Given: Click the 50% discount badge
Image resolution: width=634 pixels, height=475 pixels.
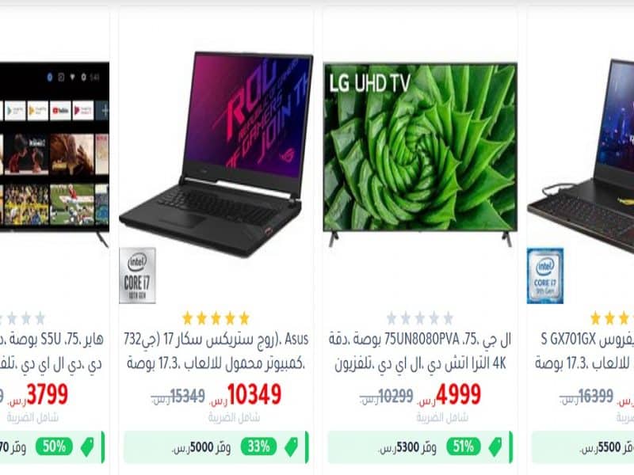Looking at the screenshot, I should click(54, 446).
